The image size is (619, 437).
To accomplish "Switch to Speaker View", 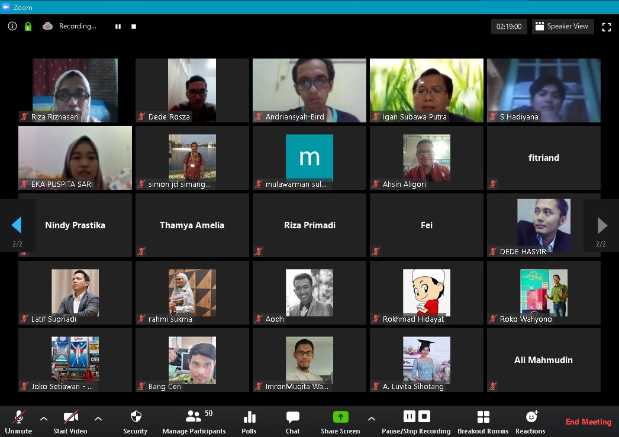I will [x=562, y=26].
